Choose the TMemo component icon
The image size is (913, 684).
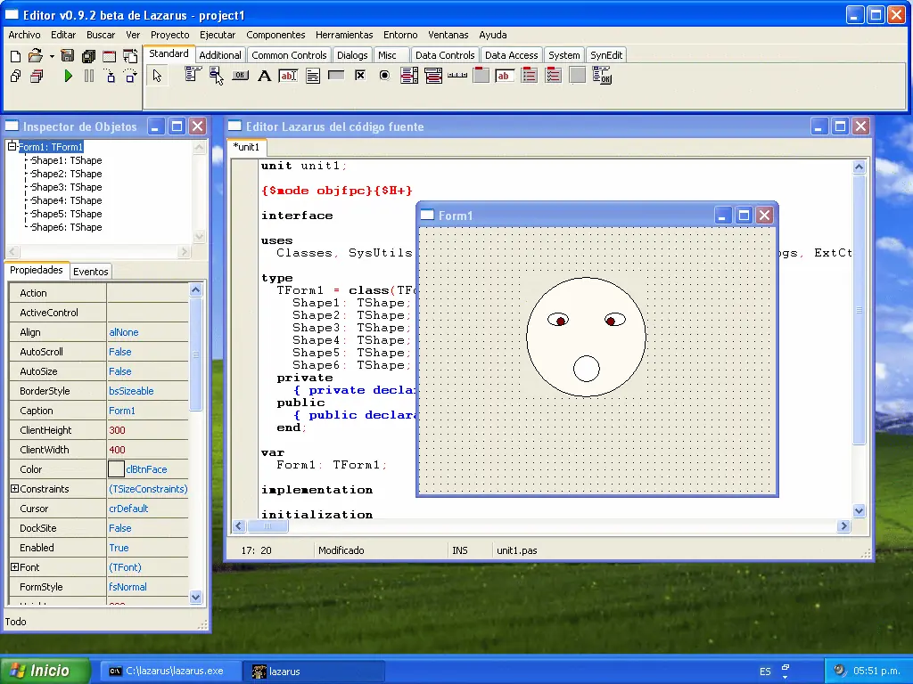[313, 76]
